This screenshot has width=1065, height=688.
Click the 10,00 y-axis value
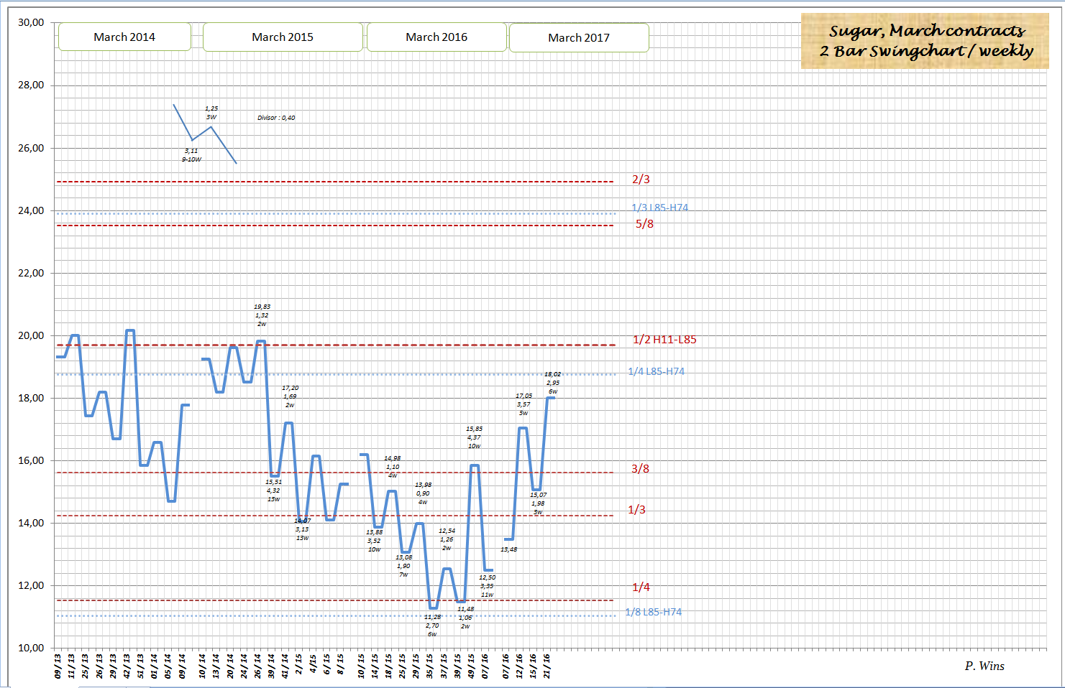[x=31, y=648]
